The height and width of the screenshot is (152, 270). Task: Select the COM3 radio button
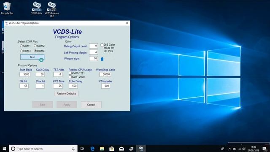(x=22, y=51)
